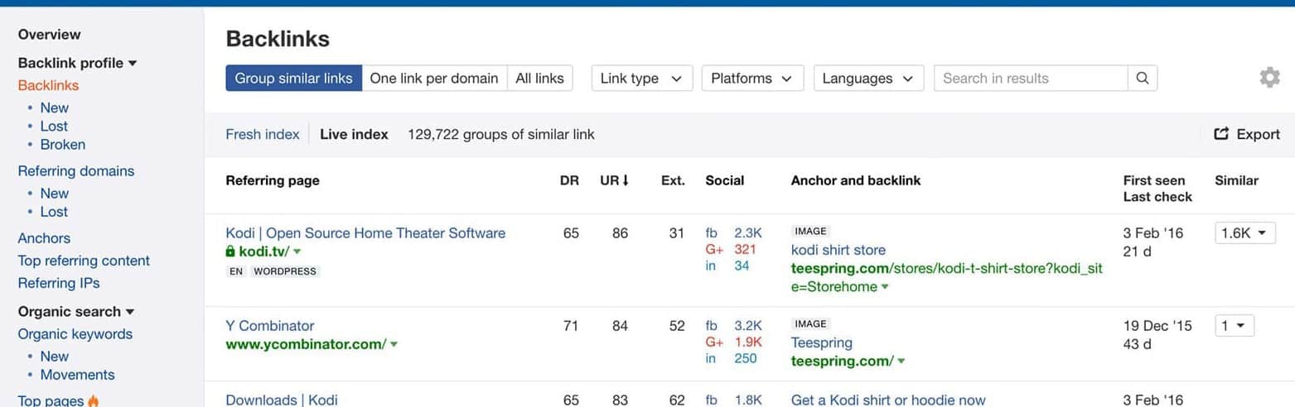Viewport: 1295px width, 407px height.
Task: Select Group similar links mode
Action: pos(294,79)
